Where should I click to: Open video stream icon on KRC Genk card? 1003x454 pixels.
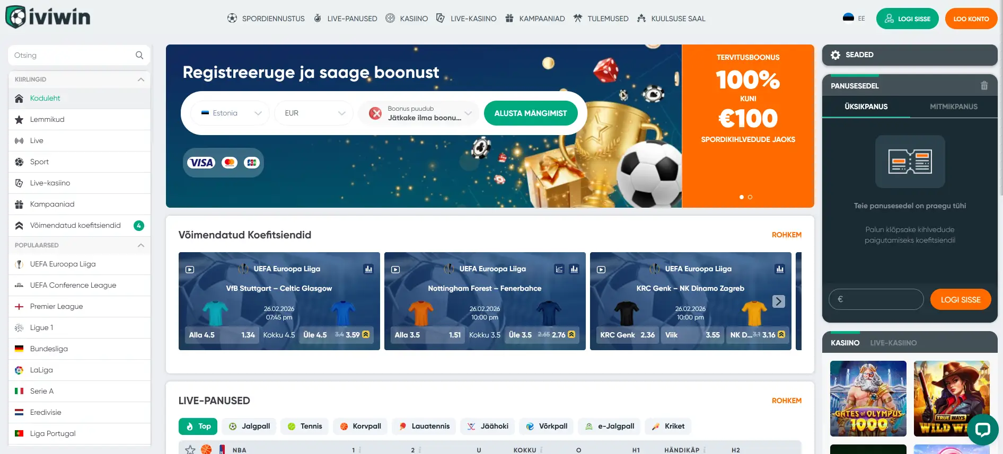pyautogui.click(x=601, y=270)
